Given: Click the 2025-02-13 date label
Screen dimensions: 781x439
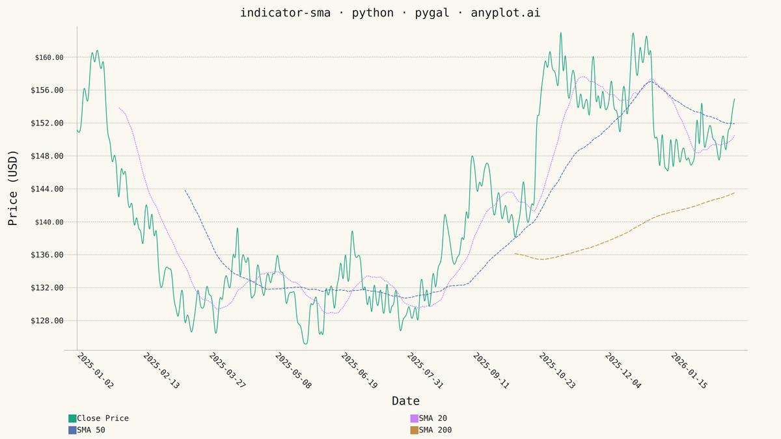Looking at the screenshot, I should 161,371.
